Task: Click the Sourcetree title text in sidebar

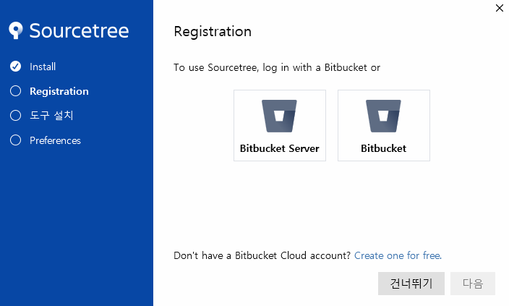Action: tap(79, 30)
